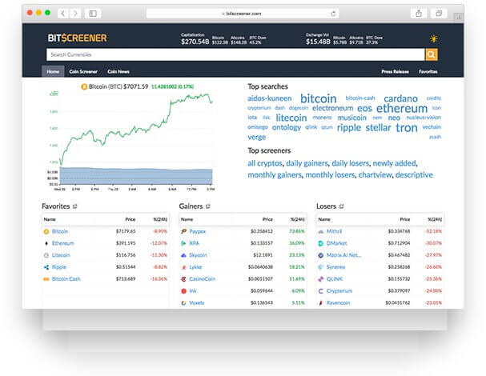
Task: Open the daily gainers screener
Action: [x=307, y=163]
